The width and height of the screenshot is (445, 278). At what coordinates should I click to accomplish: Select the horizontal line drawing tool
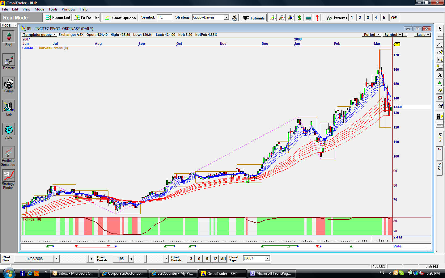tap(440, 36)
